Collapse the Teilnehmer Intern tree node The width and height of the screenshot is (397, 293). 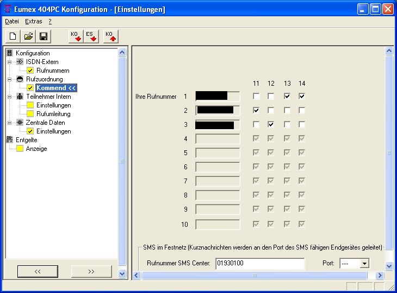click(10, 97)
